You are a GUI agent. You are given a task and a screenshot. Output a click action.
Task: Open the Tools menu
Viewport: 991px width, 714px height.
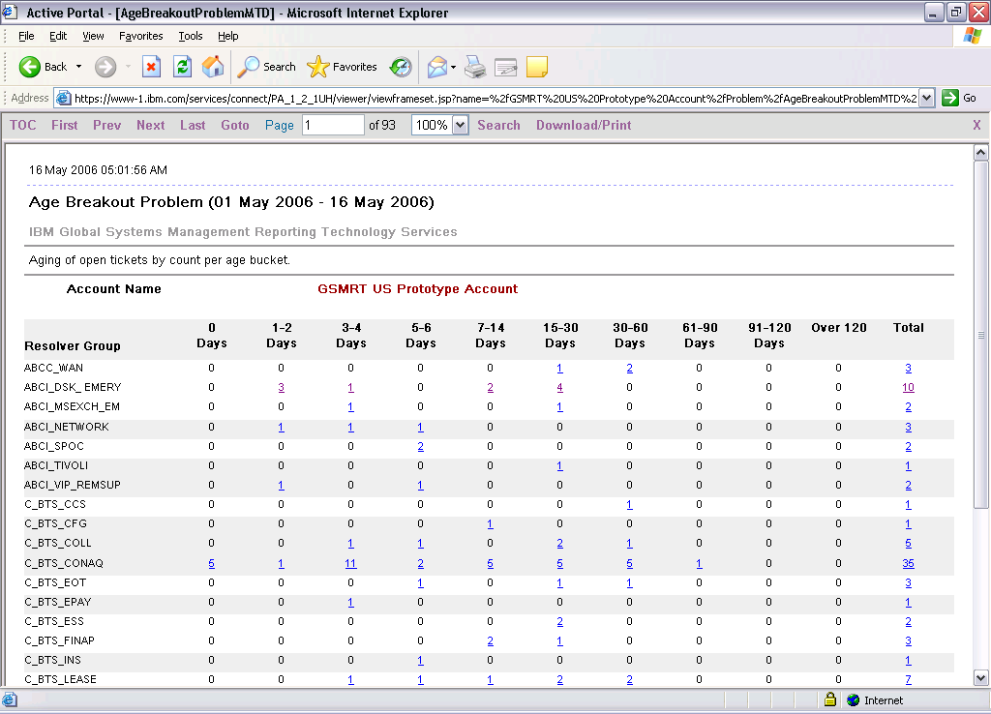pyautogui.click(x=191, y=36)
